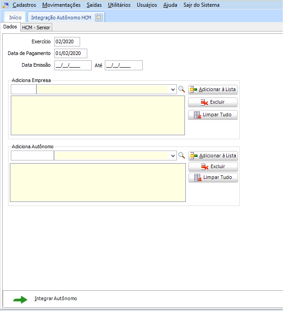The width and height of the screenshot is (283, 311).
Task: Open the Utilitários menu
Action: pos(119,5)
